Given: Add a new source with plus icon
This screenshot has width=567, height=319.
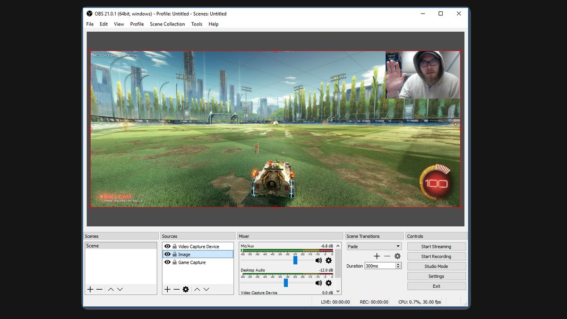Looking at the screenshot, I should [167, 289].
